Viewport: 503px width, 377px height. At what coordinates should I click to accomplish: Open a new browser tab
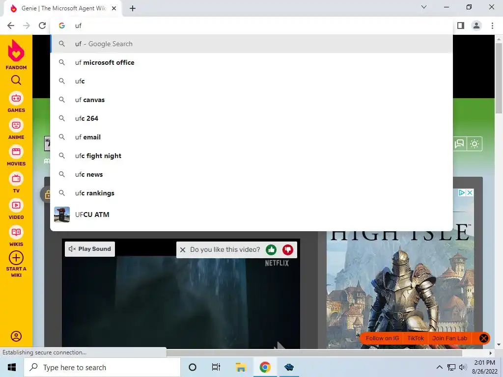[133, 8]
